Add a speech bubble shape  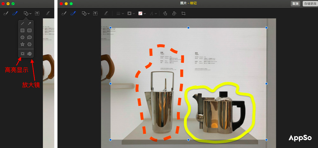coord(30,37)
